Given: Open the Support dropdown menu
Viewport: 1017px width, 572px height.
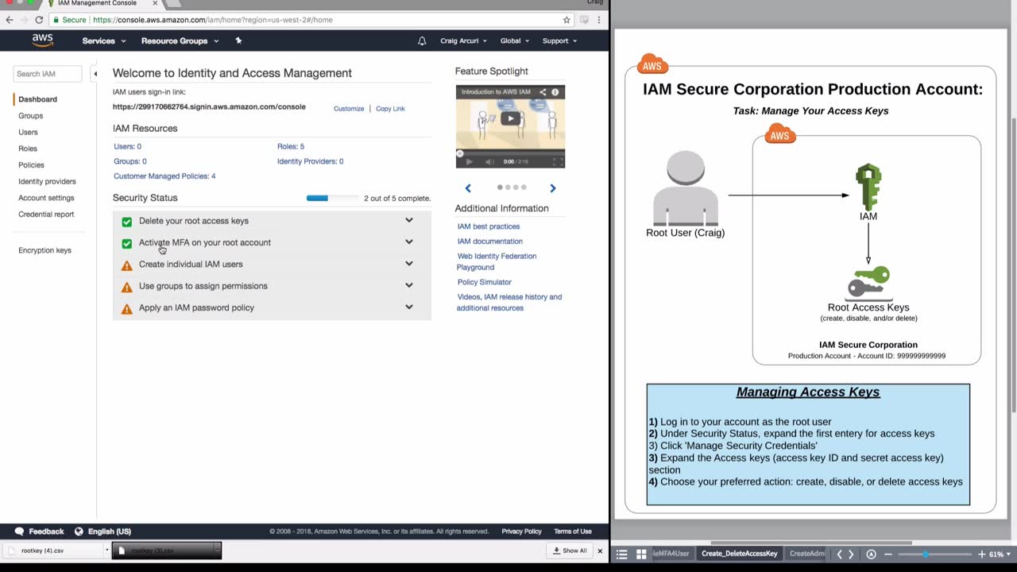Looking at the screenshot, I should point(559,41).
